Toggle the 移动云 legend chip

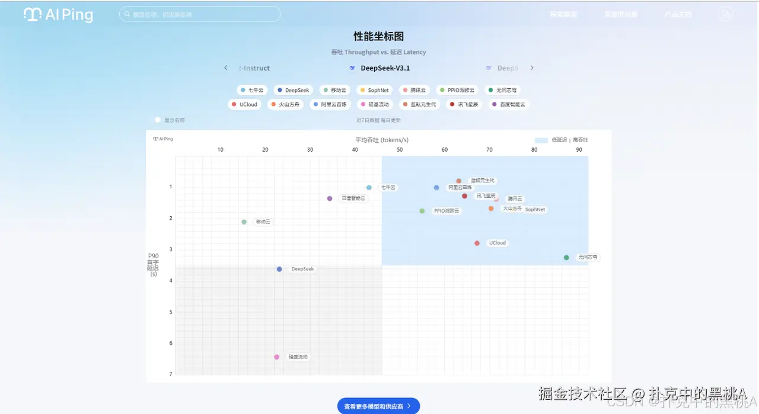[x=334, y=90]
